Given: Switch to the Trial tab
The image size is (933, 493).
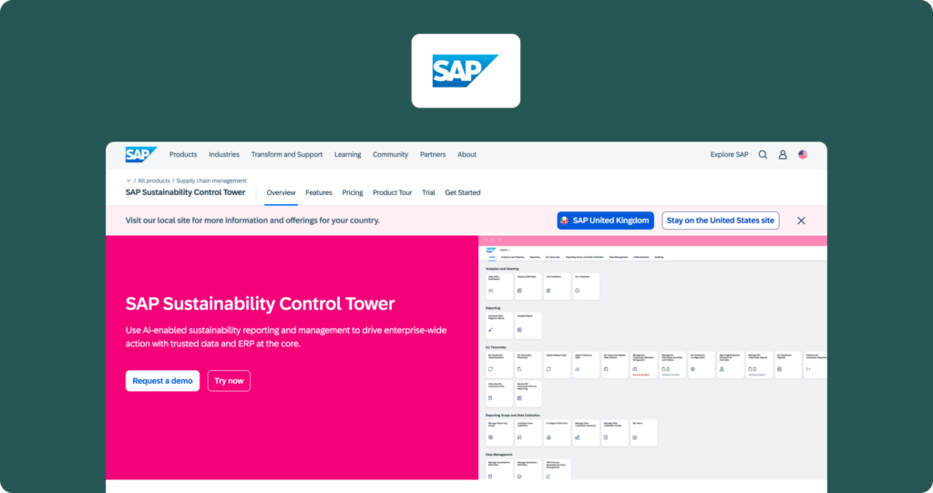Looking at the screenshot, I should 428,192.
